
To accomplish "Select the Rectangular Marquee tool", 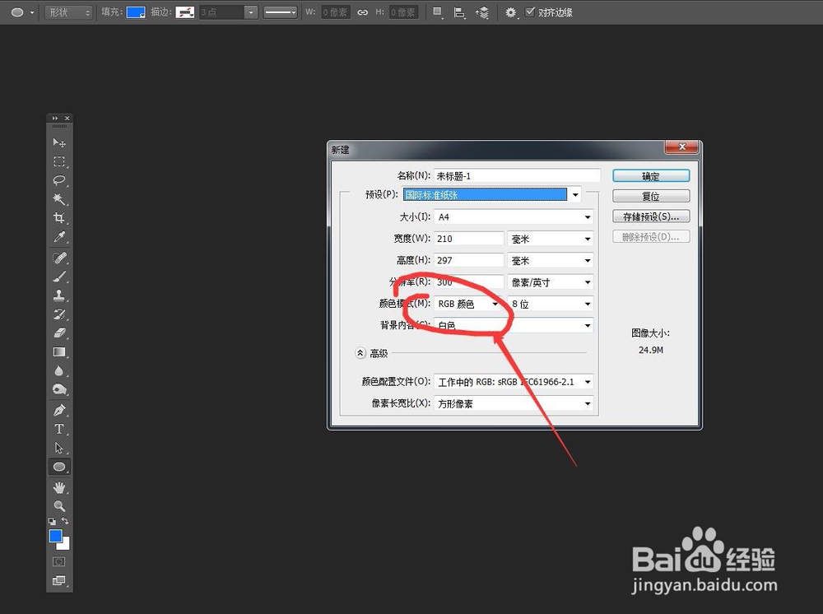I will click(x=59, y=162).
